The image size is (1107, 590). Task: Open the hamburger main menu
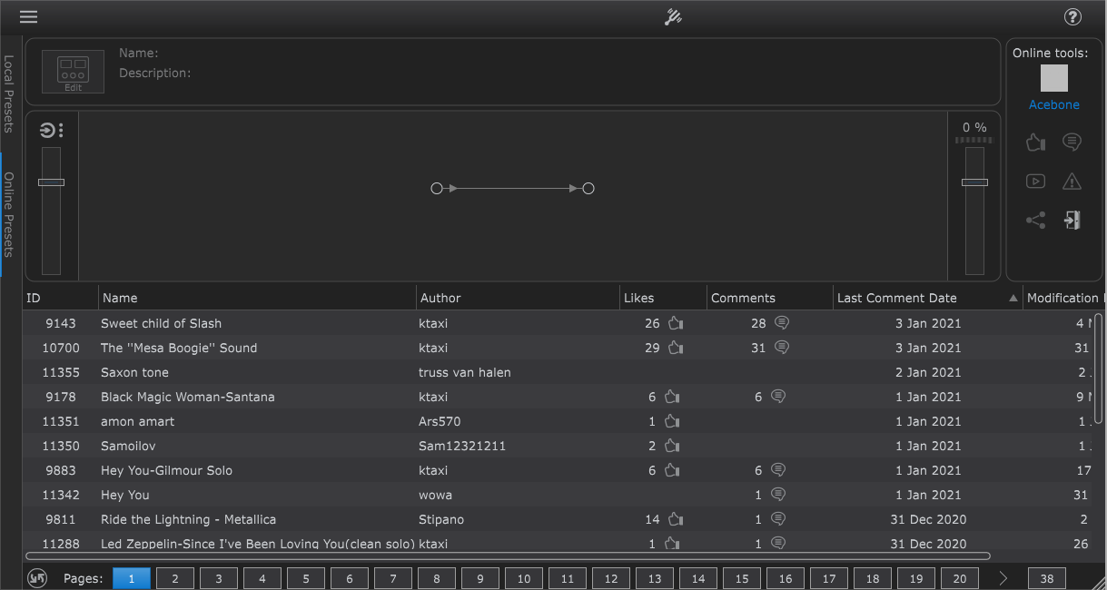[x=28, y=16]
